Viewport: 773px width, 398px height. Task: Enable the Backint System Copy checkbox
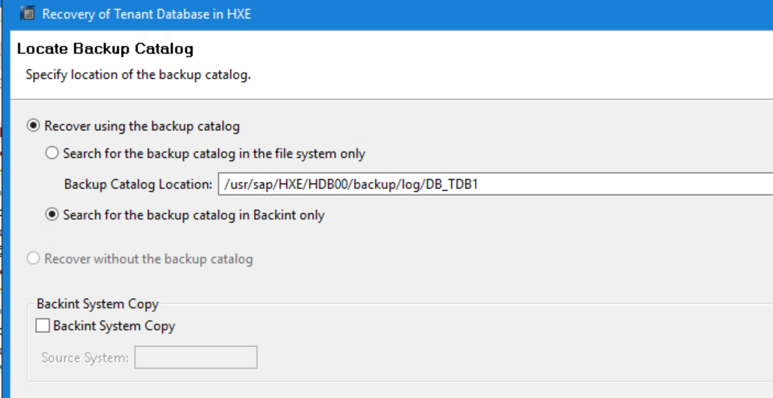click(43, 326)
